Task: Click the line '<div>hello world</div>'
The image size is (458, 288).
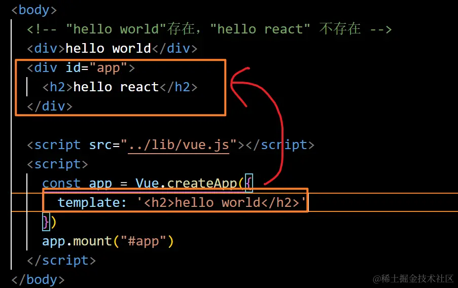Action: 112,48
